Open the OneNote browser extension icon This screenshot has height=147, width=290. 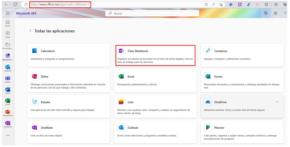coord(240,5)
